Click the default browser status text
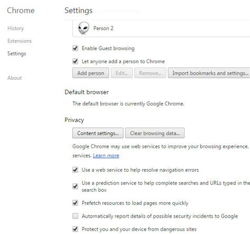The height and width of the screenshot is (234, 250). [x=128, y=104]
